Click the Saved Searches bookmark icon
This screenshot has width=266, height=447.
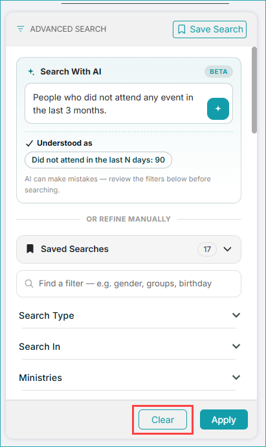[x=30, y=249]
